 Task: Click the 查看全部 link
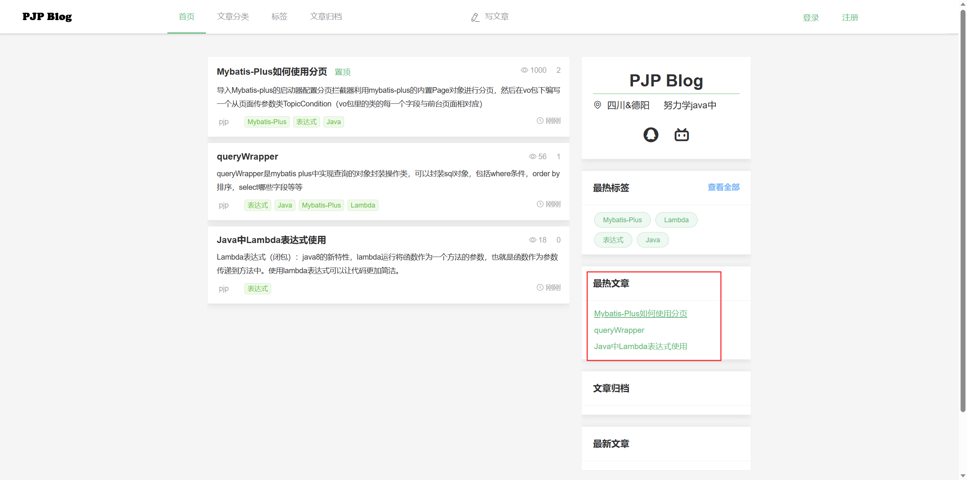[723, 187]
